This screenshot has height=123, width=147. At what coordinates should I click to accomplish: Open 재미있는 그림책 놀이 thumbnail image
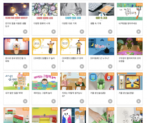[x=45, y=81]
